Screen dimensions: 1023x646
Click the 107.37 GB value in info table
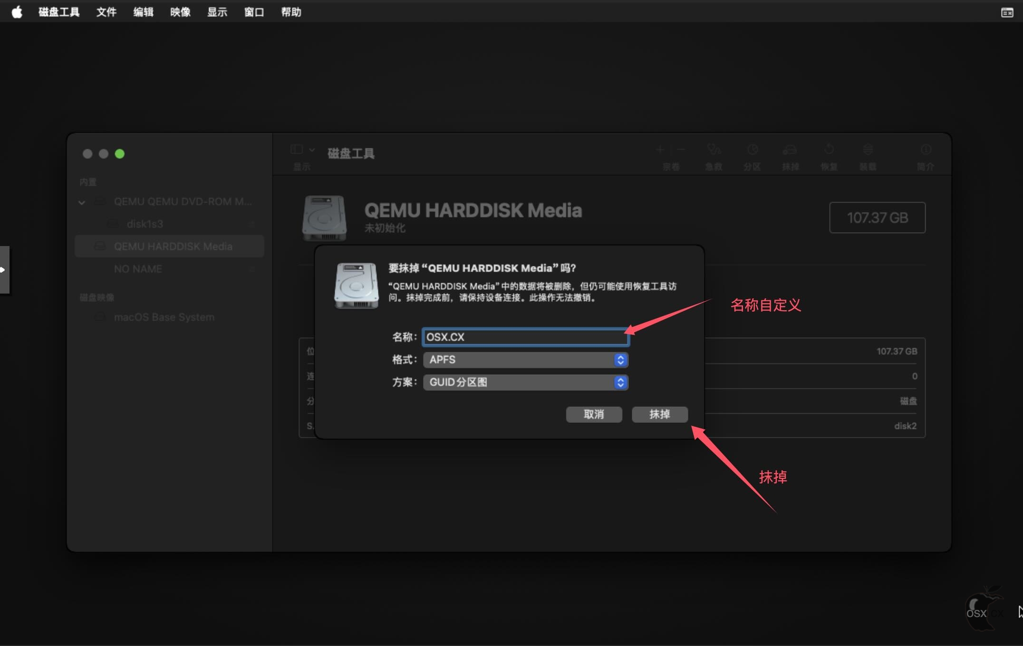pyautogui.click(x=897, y=351)
